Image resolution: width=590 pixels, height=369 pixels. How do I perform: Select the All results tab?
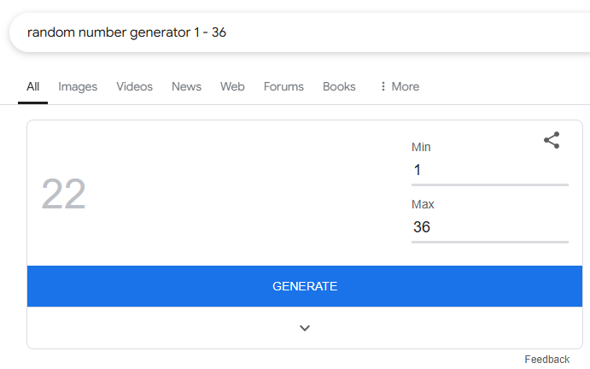pyautogui.click(x=32, y=86)
